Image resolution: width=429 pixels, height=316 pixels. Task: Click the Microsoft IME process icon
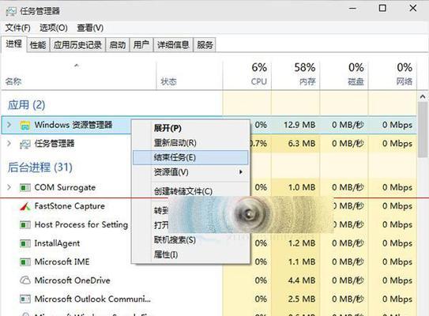tap(25, 261)
